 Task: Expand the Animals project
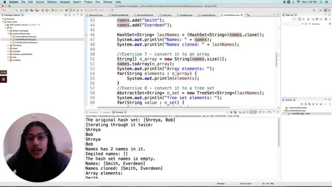[3, 19]
